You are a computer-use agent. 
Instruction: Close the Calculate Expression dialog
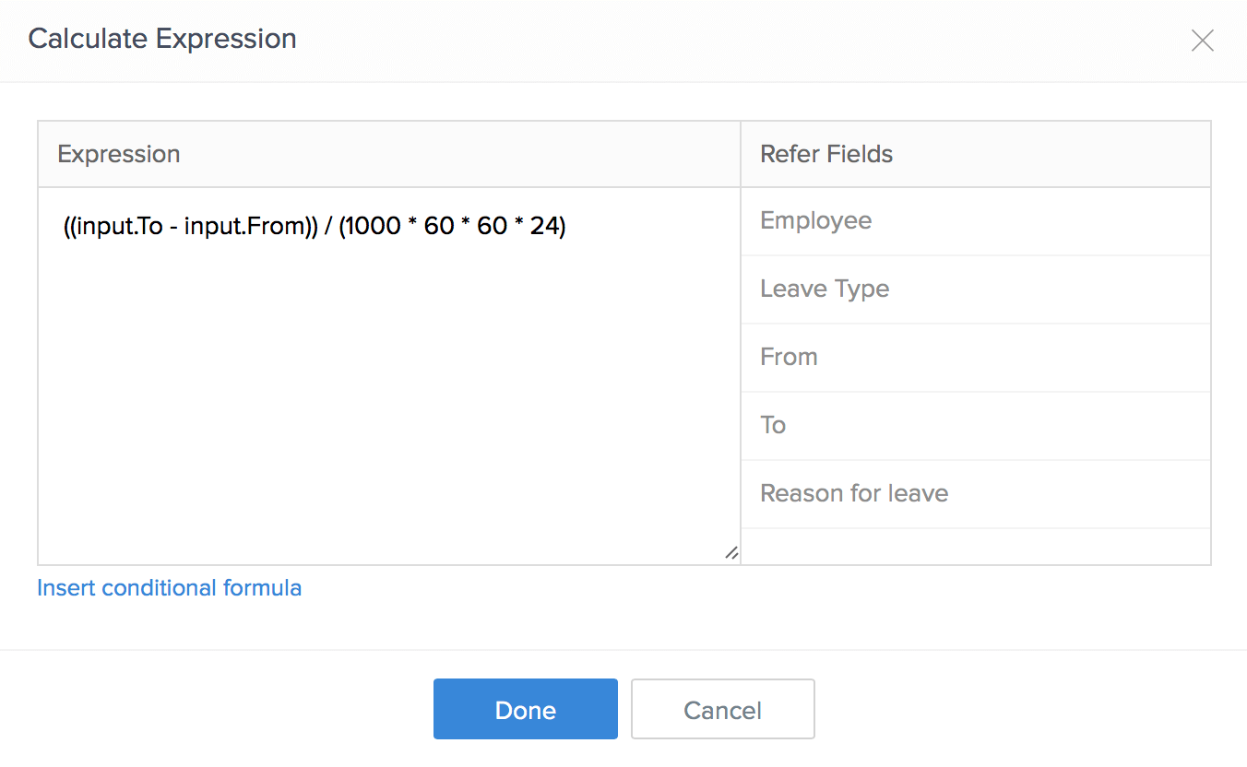1202,41
